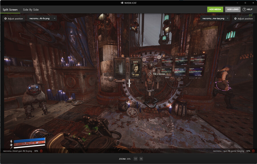Expand the left fsr.png media dropdown
Viewport: 257px width, 164px height.
(42, 19)
